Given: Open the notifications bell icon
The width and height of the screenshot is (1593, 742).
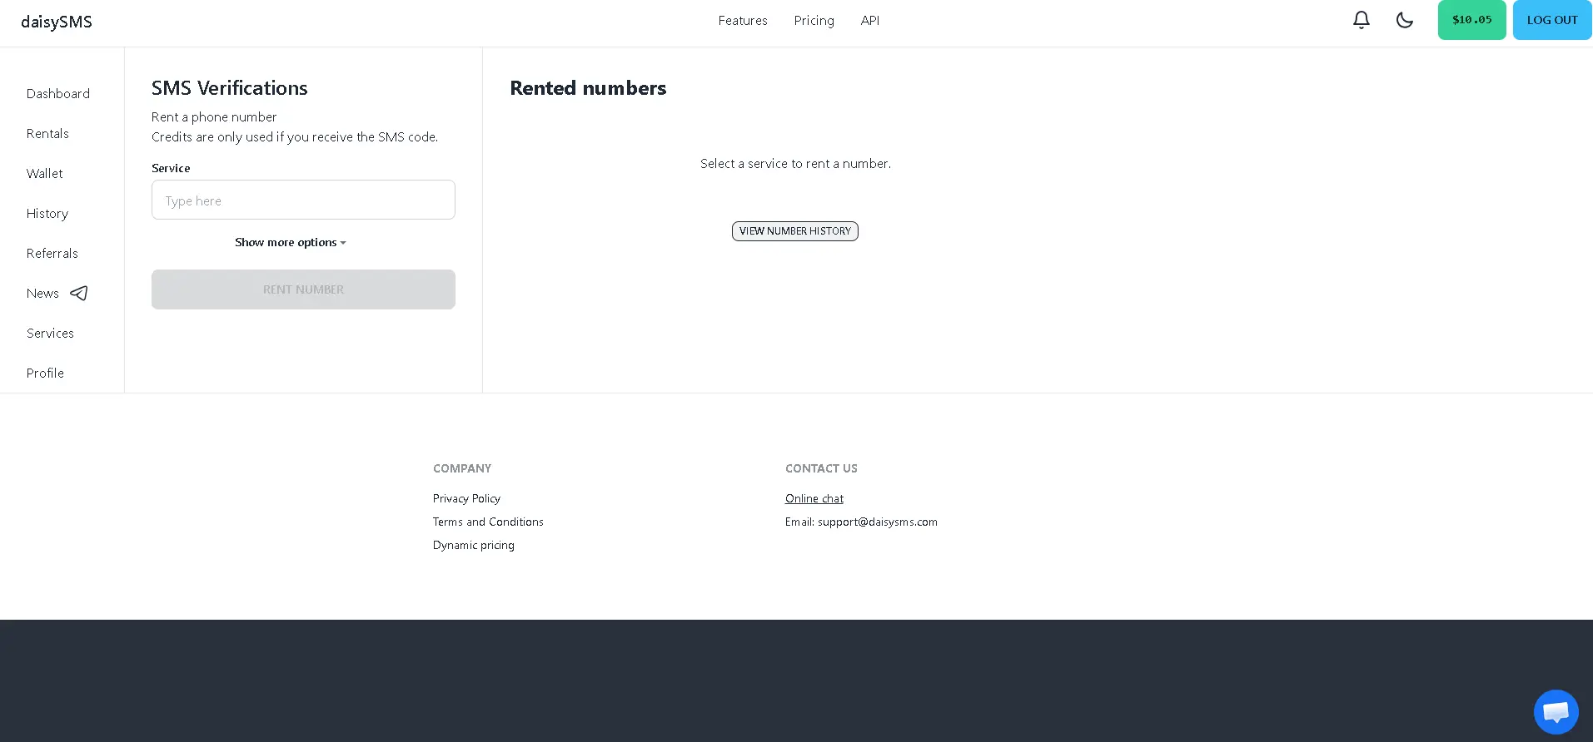Looking at the screenshot, I should [1362, 20].
